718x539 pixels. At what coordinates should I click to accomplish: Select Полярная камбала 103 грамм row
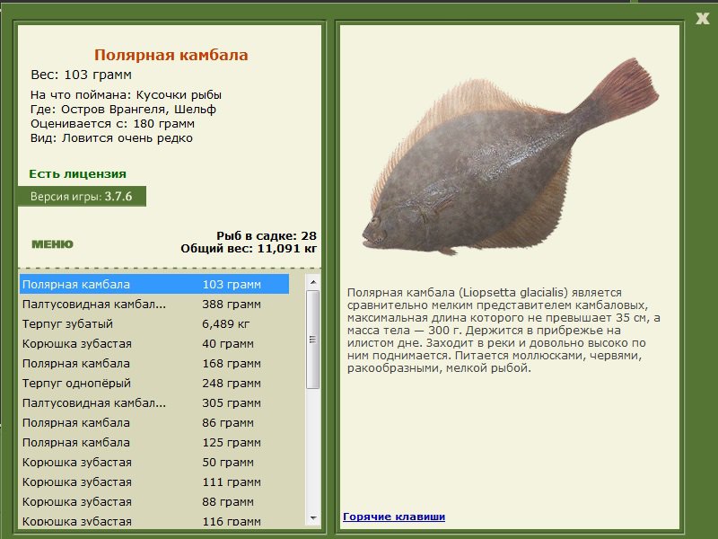point(154,284)
